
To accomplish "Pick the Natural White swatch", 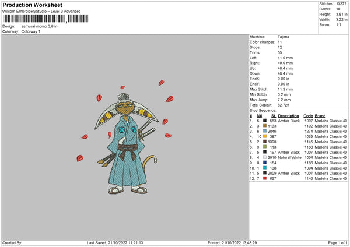I will 265,157.
